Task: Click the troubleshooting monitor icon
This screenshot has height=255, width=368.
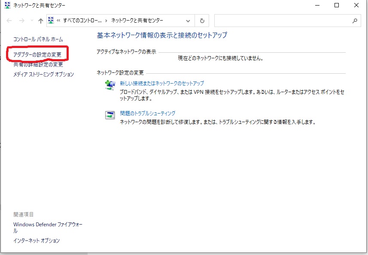Action: click(110, 114)
